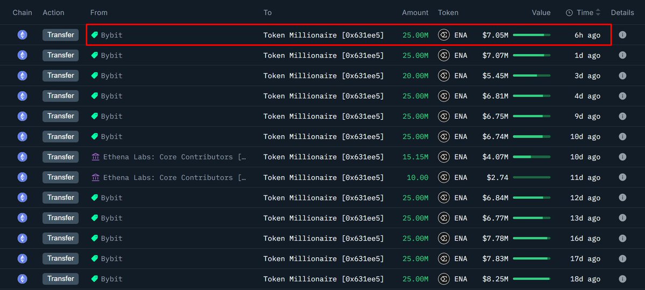Click the info icon for the 11d ago transfer
This screenshot has width=645, height=290.
pyautogui.click(x=622, y=177)
